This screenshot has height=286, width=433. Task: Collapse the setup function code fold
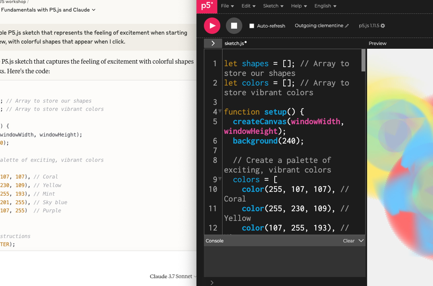(220, 111)
